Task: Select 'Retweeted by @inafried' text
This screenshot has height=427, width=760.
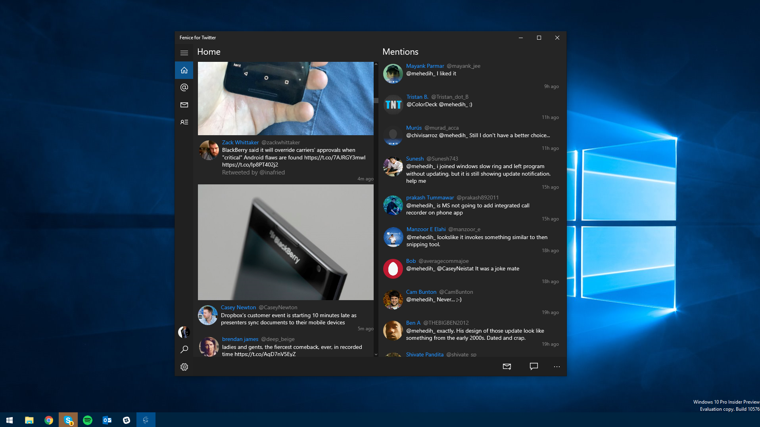Action: point(253,172)
